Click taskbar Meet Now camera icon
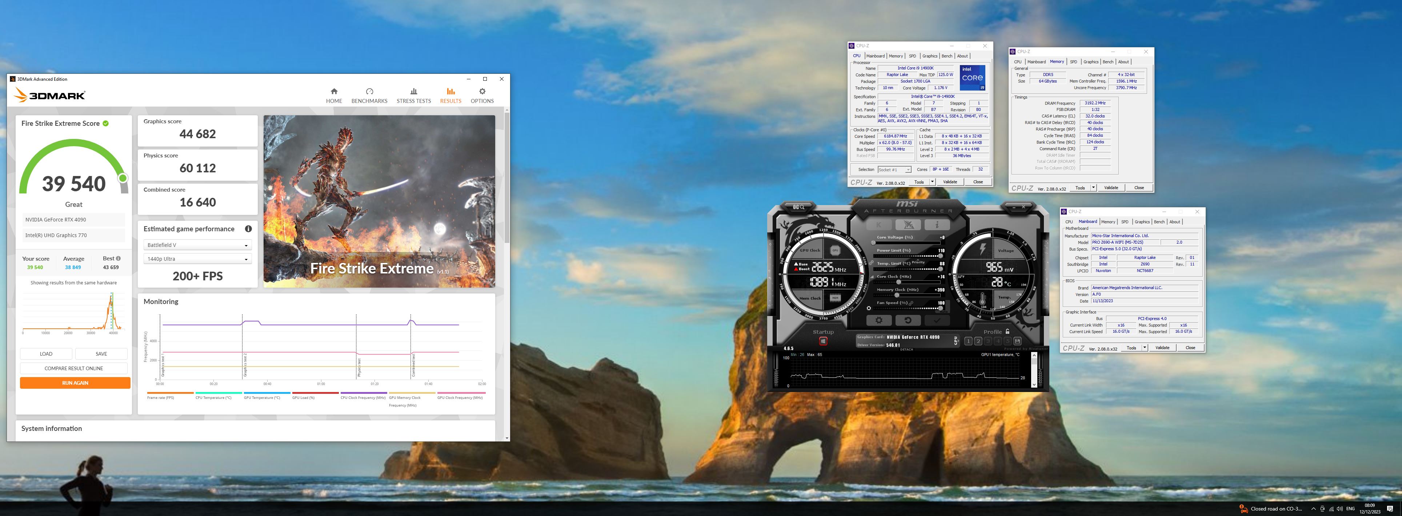 click(x=1322, y=509)
